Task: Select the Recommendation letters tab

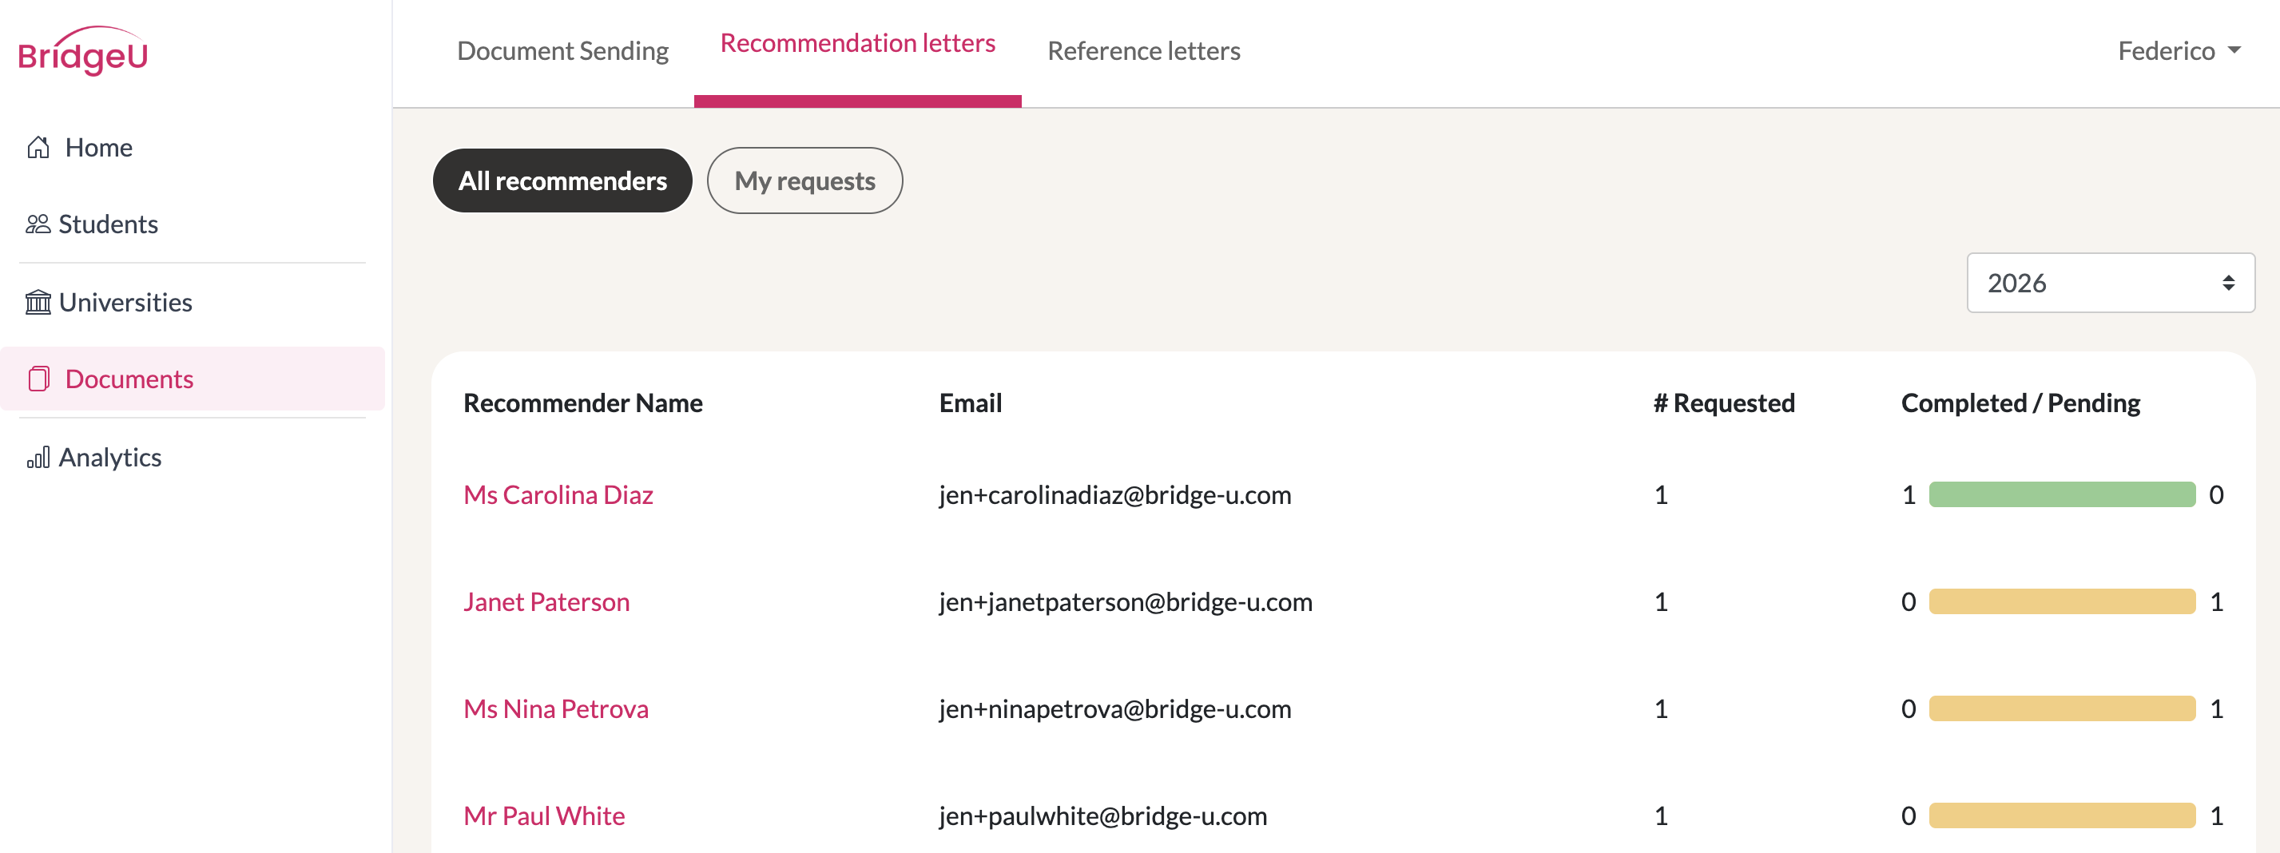Action: (x=858, y=42)
